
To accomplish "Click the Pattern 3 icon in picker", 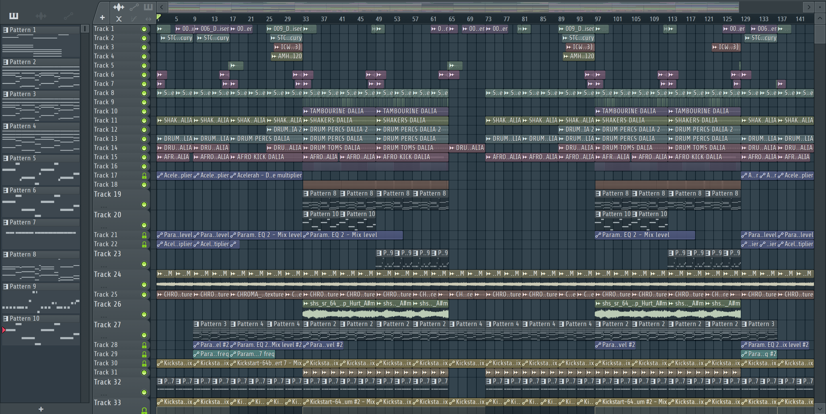I will coord(5,94).
